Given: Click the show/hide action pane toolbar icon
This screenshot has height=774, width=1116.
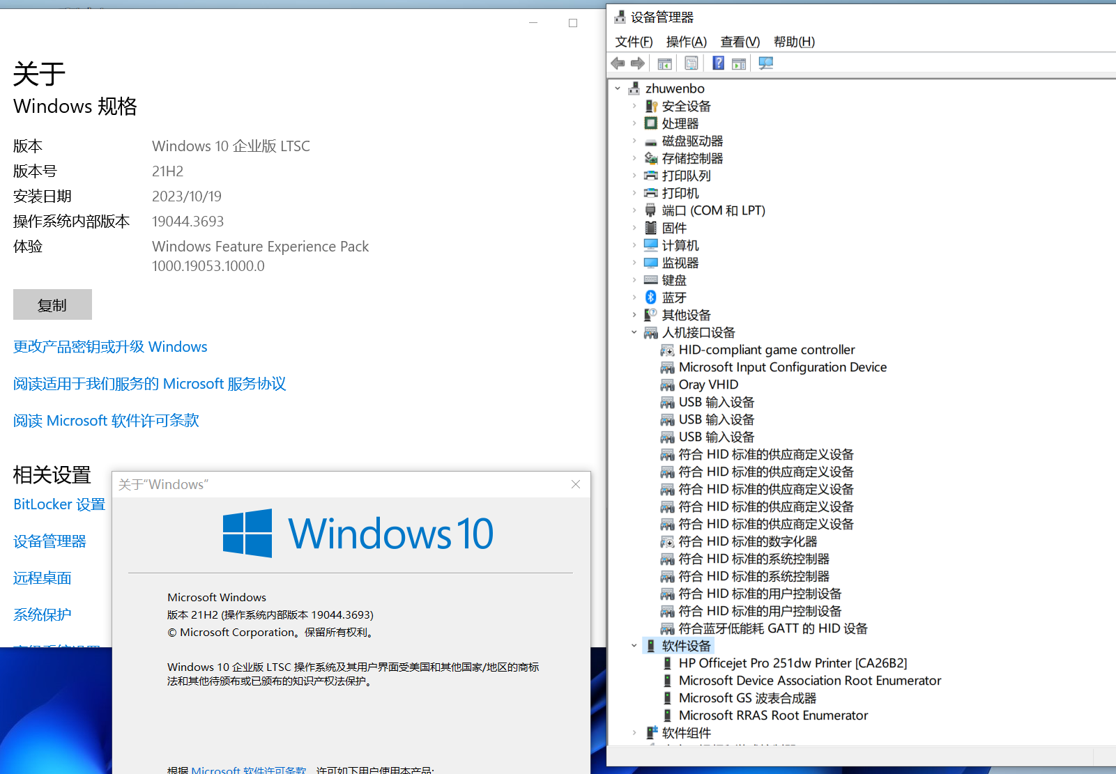Looking at the screenshot, I should point(739,63).
